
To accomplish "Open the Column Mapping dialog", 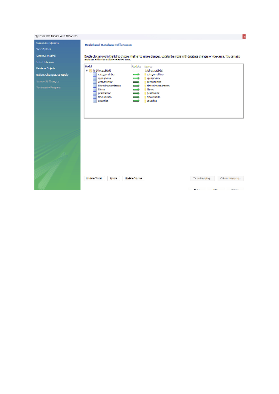I will pos(231,178).
